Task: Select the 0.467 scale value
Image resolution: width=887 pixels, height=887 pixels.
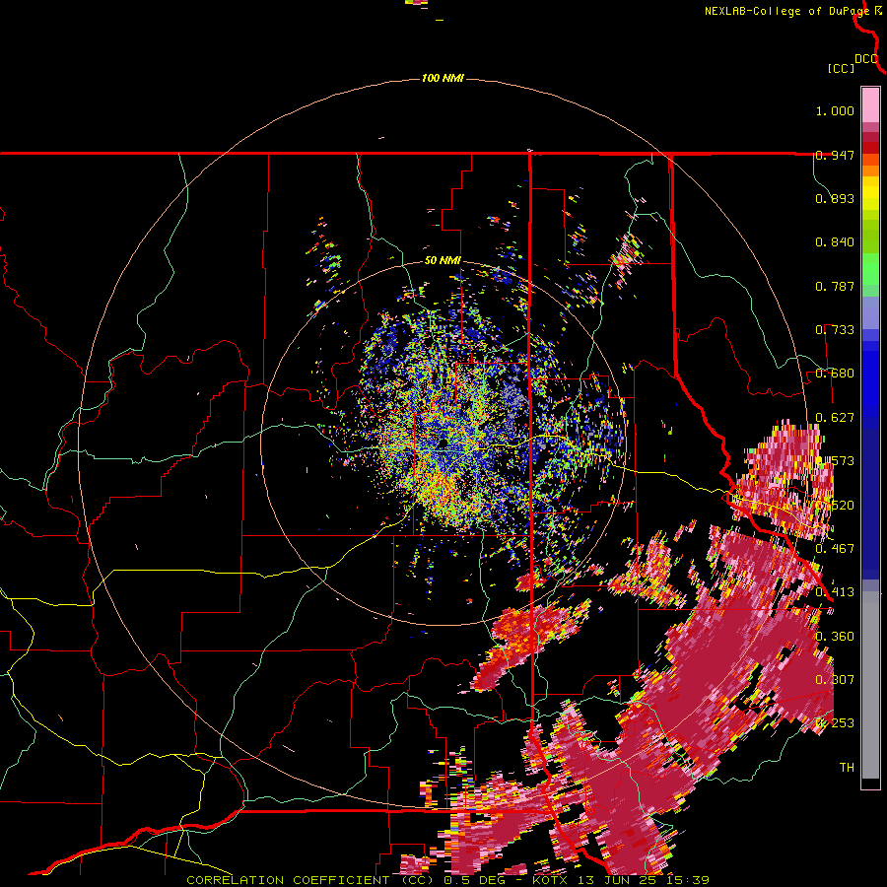Action: coord(835,548)
